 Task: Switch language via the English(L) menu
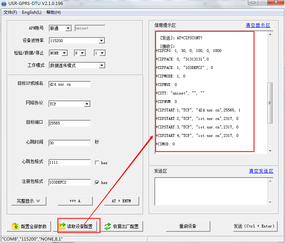click(31, 12)
